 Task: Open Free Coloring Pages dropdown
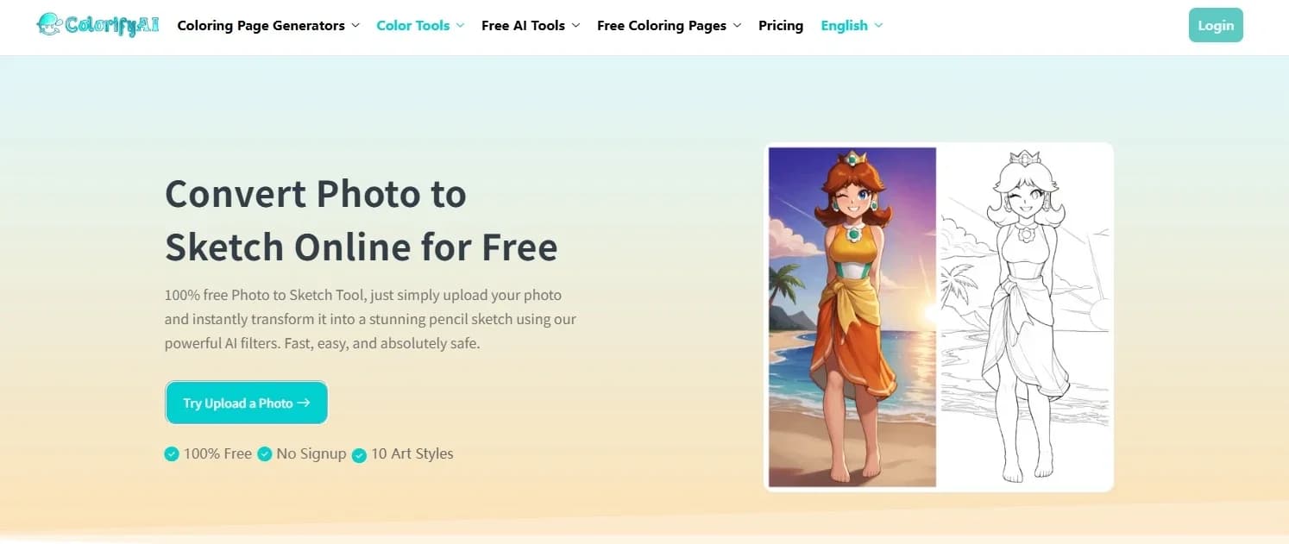click(x=669, y=26)
